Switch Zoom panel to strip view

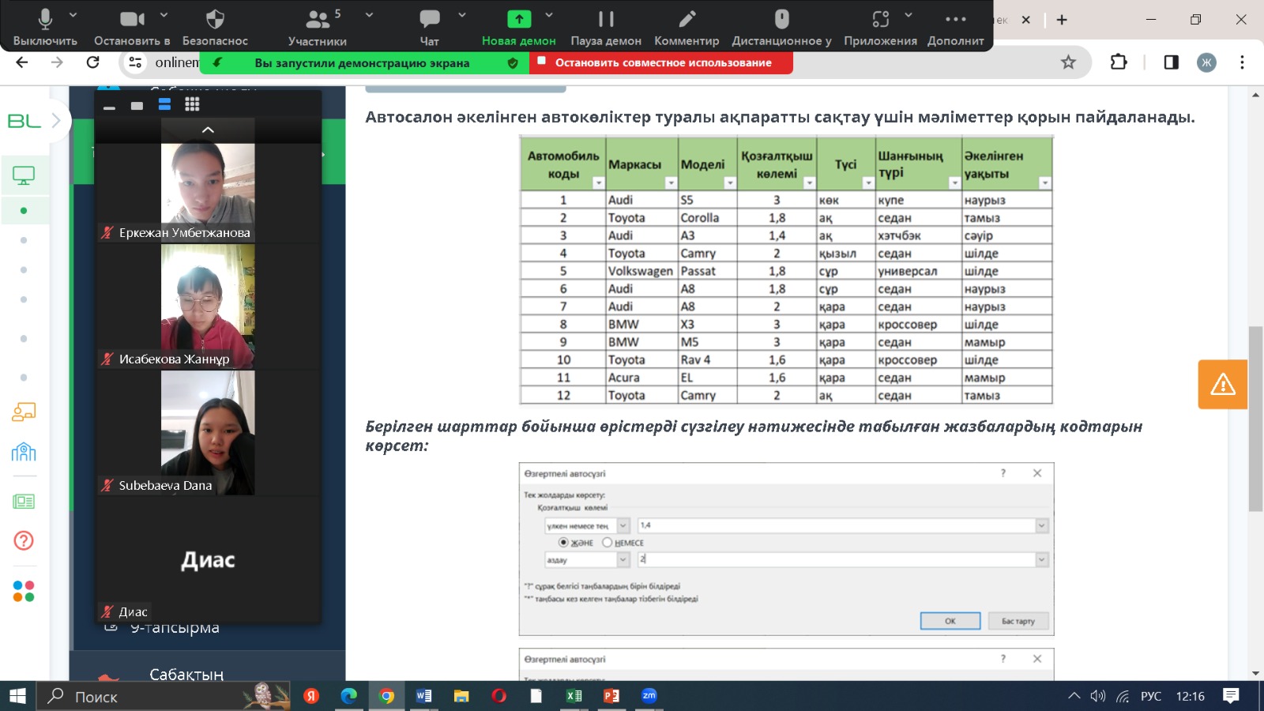[164, 105]
